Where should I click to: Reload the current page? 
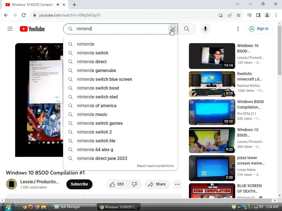[x=24, y=15]
